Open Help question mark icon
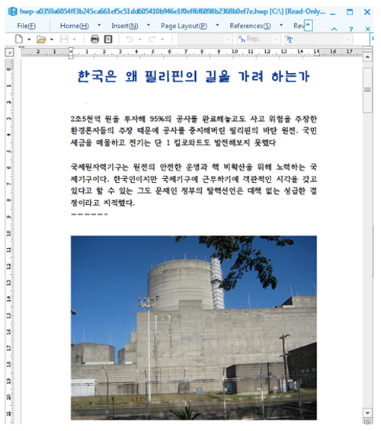 tap(351, 29)
